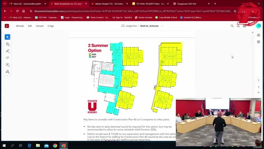Open the AI assistant panel icon
Image resolution: width=264 pixels, height=149 pixels.
tap(259, 35)
